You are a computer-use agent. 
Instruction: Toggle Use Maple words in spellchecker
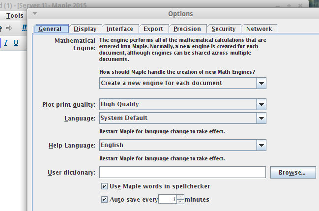click(104, 186)
